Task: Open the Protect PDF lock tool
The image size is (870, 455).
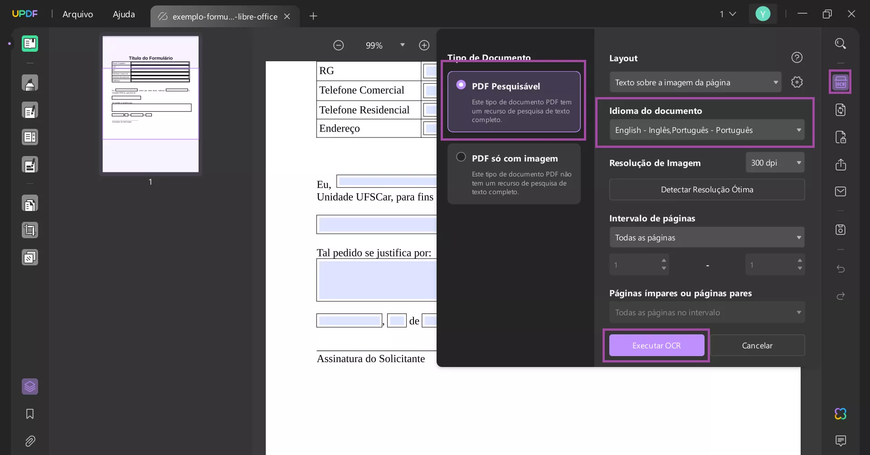Action: tap(841, 137)
